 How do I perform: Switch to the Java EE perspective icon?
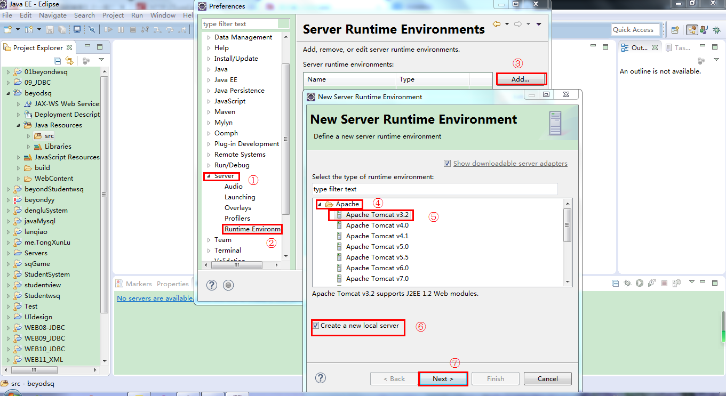(x=692, y=30)
